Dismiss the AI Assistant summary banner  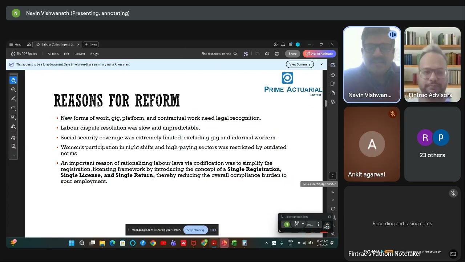tap(322, 64)
